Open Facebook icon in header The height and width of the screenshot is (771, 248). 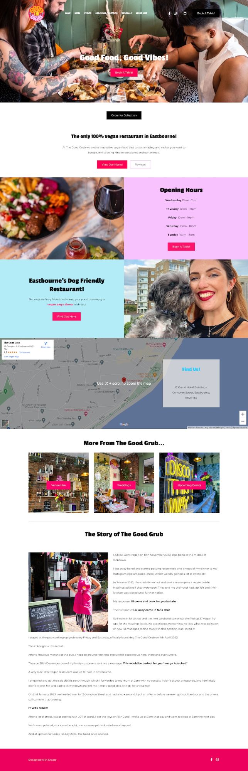pos(169,13)
